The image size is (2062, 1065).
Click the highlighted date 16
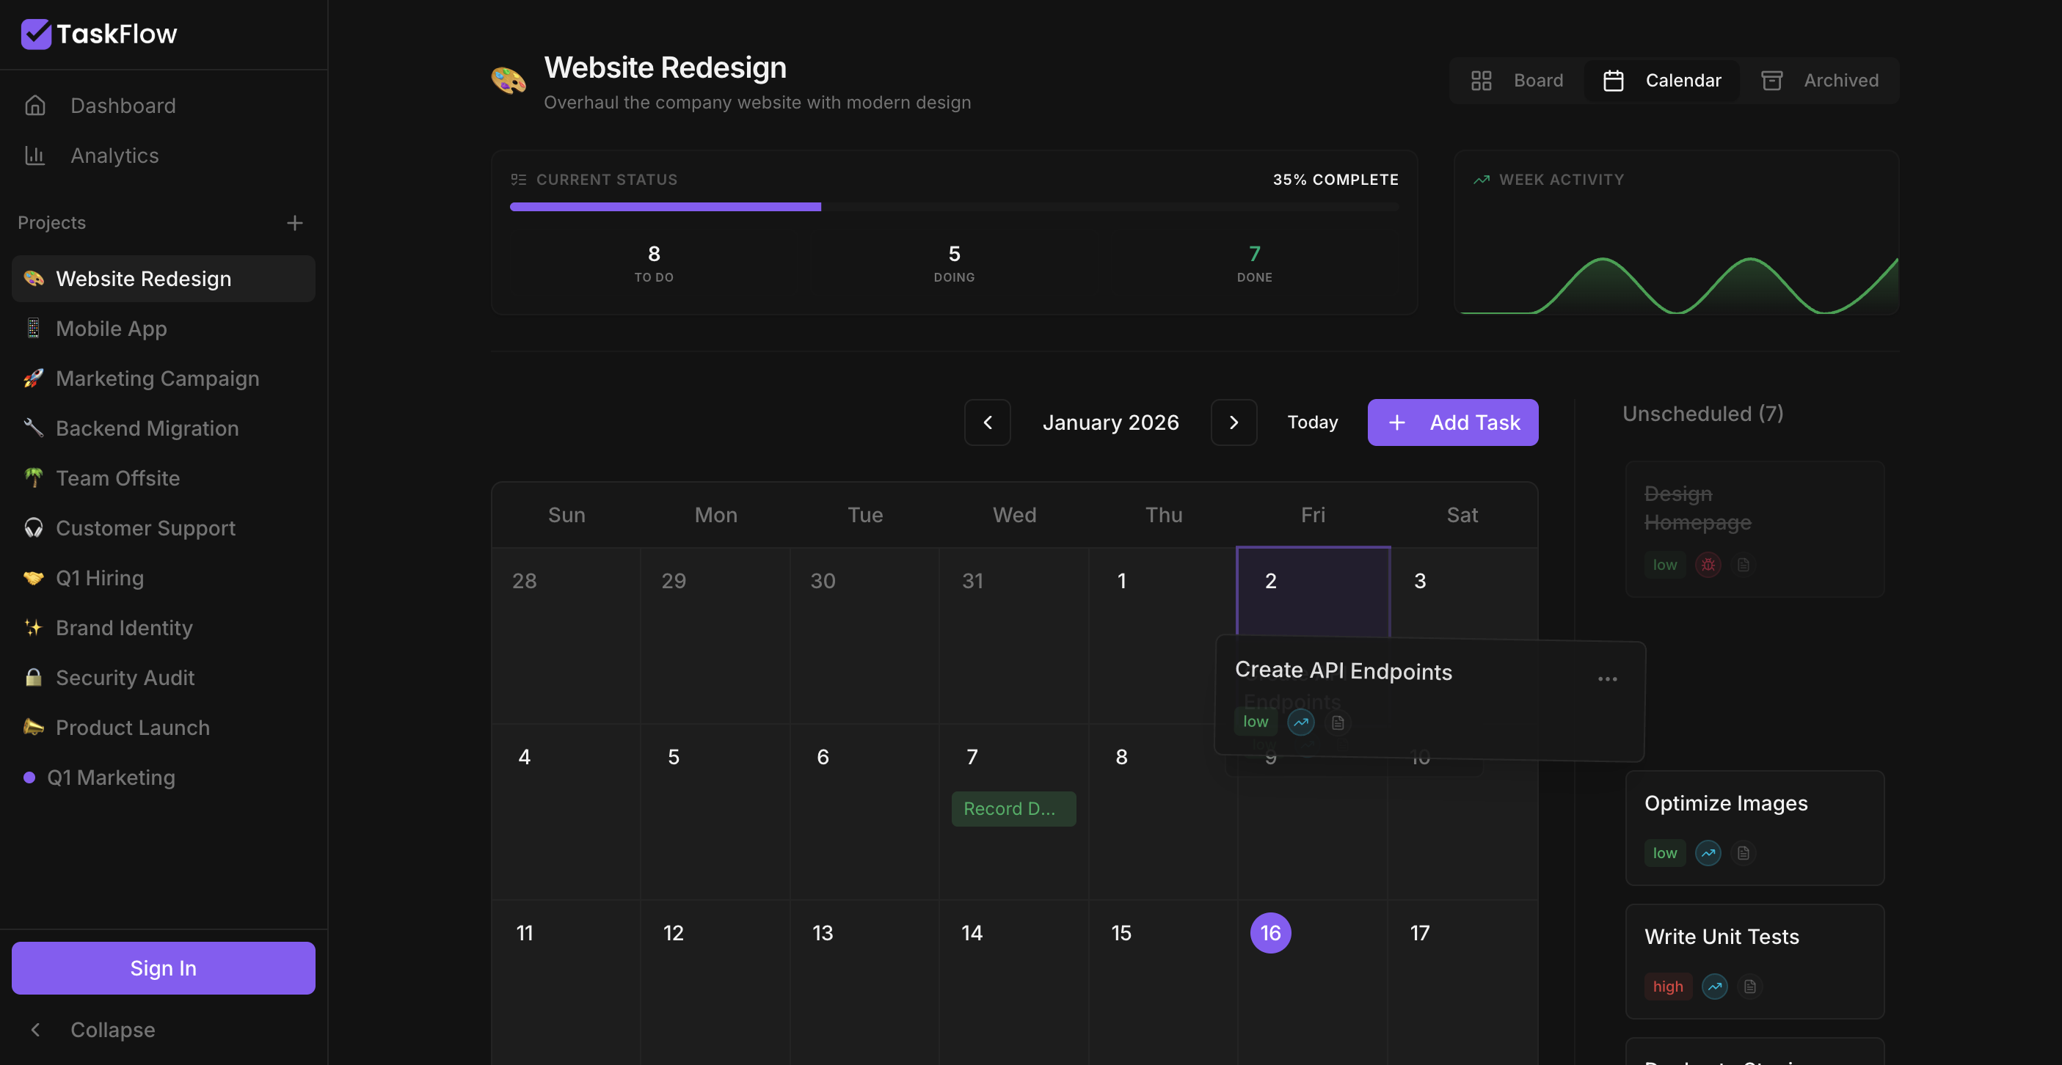1270,933
